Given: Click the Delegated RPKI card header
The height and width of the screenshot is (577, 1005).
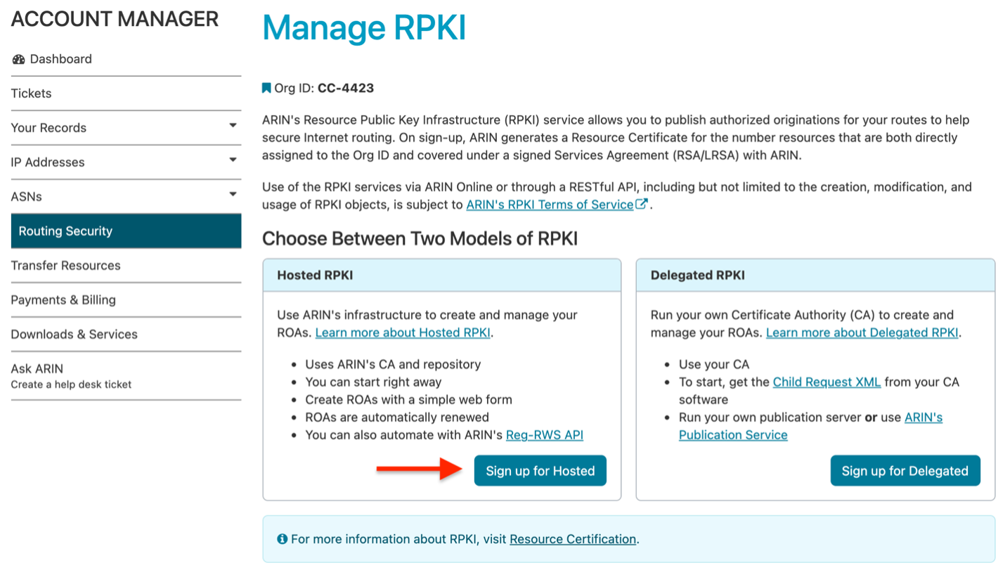Looking at the screenshot, I should (x=815, y=275).
